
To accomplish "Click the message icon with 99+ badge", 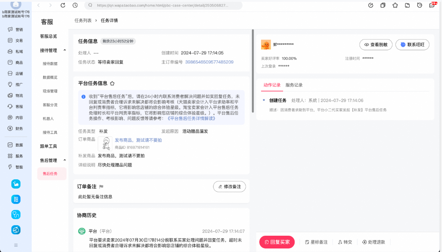I will coord(432,5).
